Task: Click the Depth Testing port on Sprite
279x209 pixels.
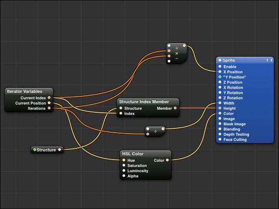Action: tap(220, 134)
